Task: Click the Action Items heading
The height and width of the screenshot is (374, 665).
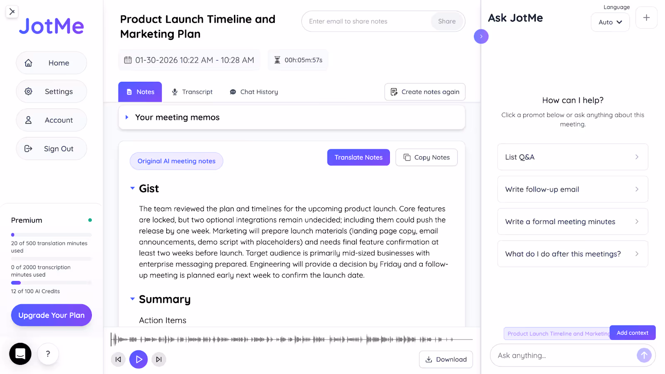Action: (x=163, y=320)
